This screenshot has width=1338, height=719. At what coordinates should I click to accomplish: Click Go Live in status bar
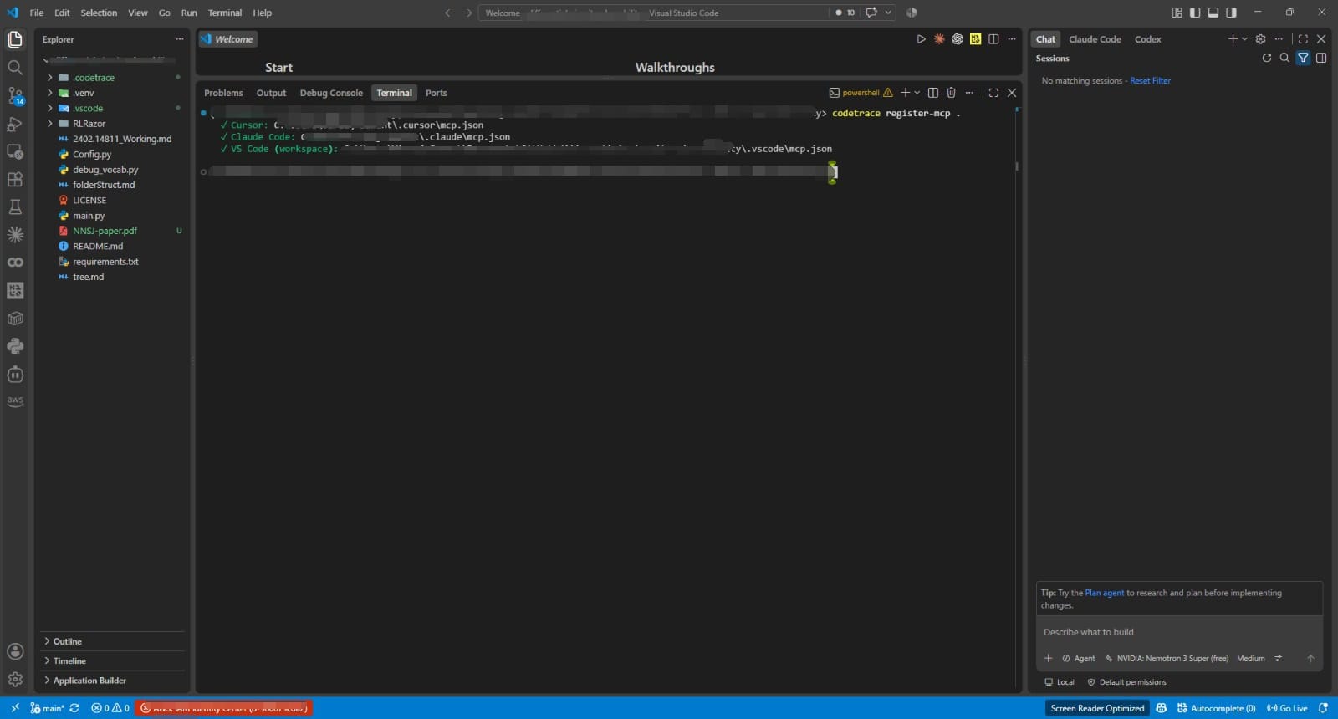pos(1287,708)
